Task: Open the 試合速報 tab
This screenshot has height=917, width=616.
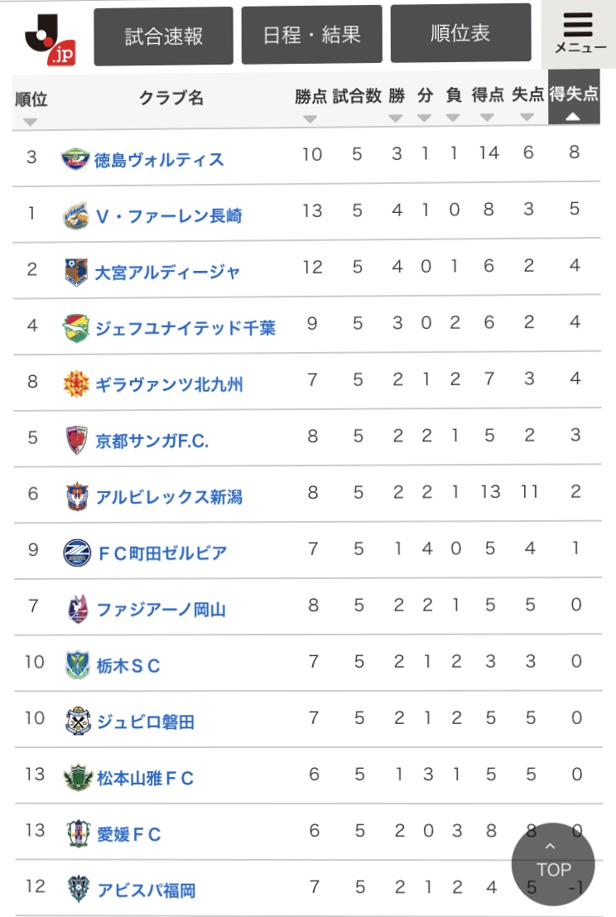Action: 164,36
